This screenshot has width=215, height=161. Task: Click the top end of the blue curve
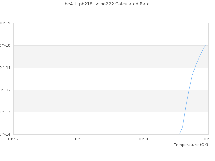click(x=205, y=45)
